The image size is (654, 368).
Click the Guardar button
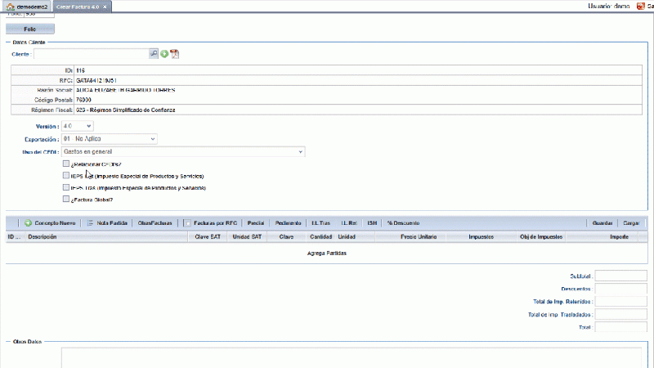click(x=602, y=222)
